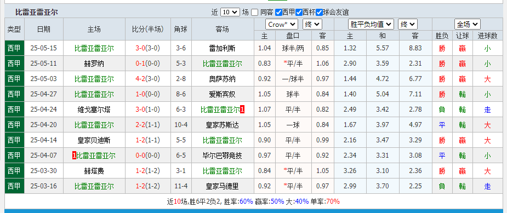The height and width of the screenshot is (213, 507).
Task: Click the corner count 10-4
Action: (181, 125)
